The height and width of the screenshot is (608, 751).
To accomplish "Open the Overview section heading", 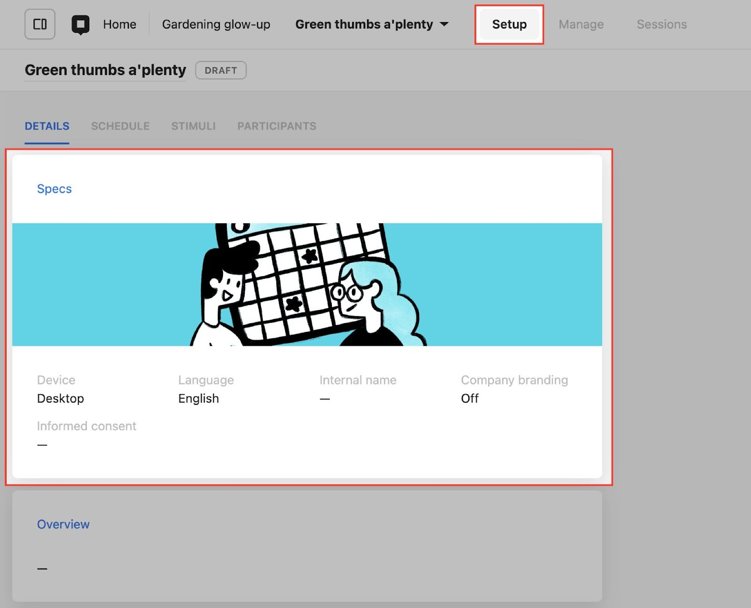I will (63, 524).
